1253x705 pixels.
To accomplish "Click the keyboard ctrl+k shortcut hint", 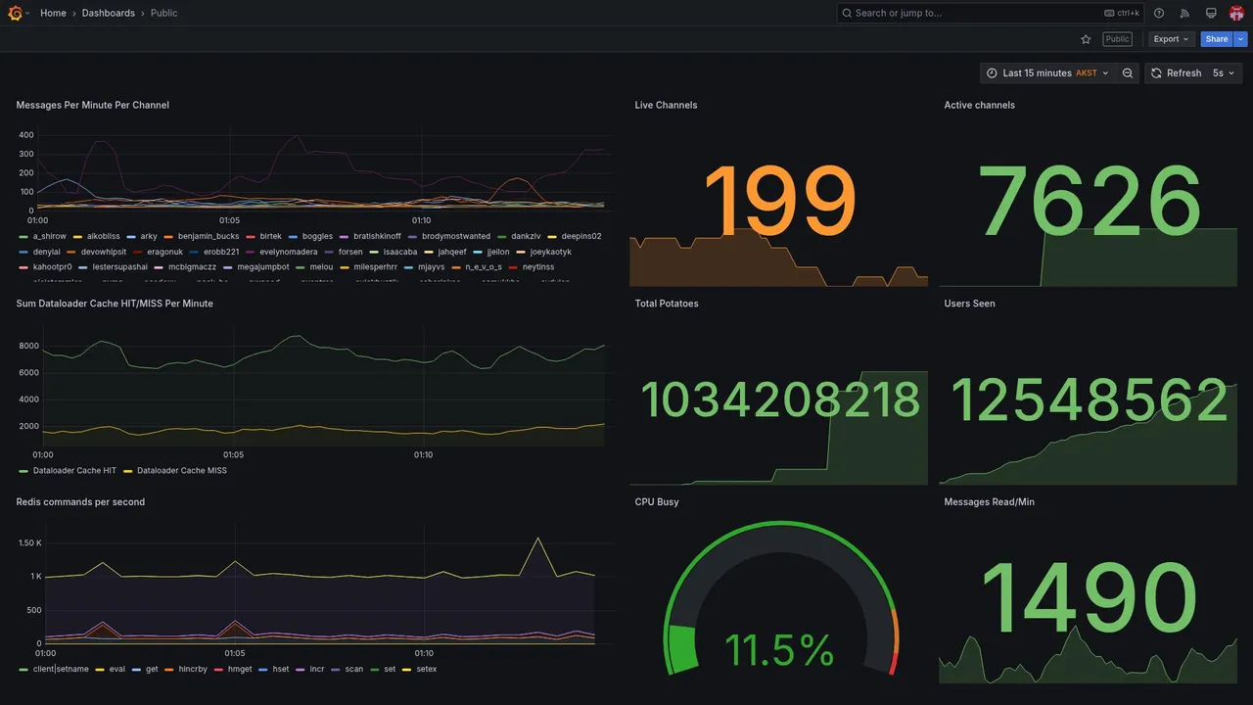I will click(1122, 13).
